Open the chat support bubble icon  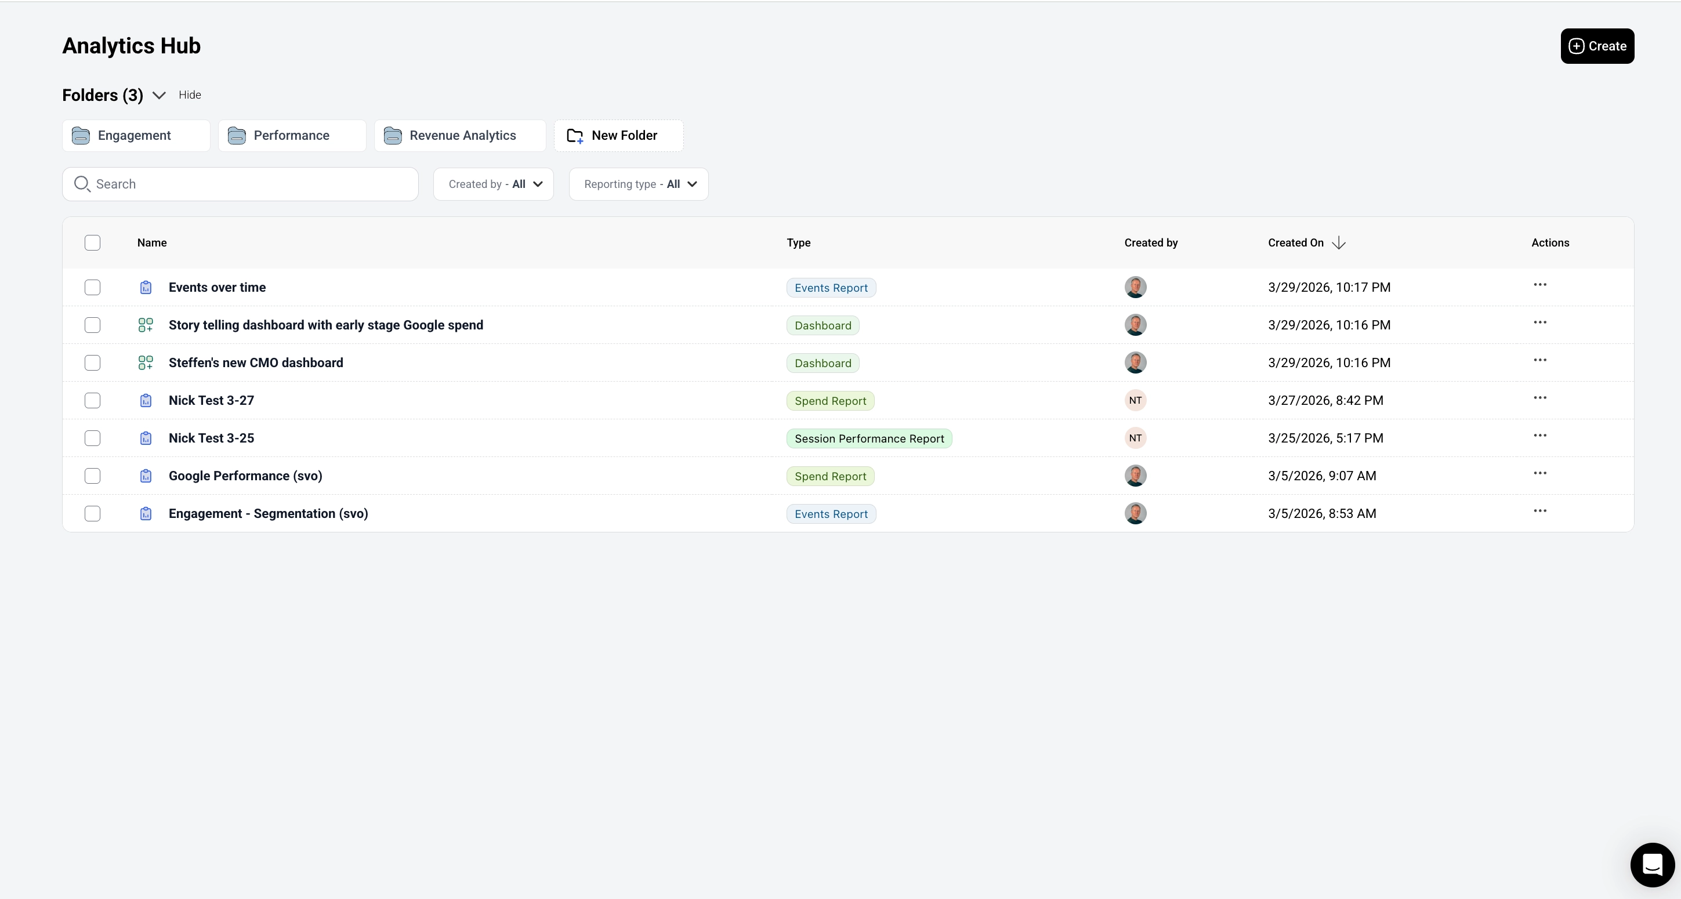1651,864
